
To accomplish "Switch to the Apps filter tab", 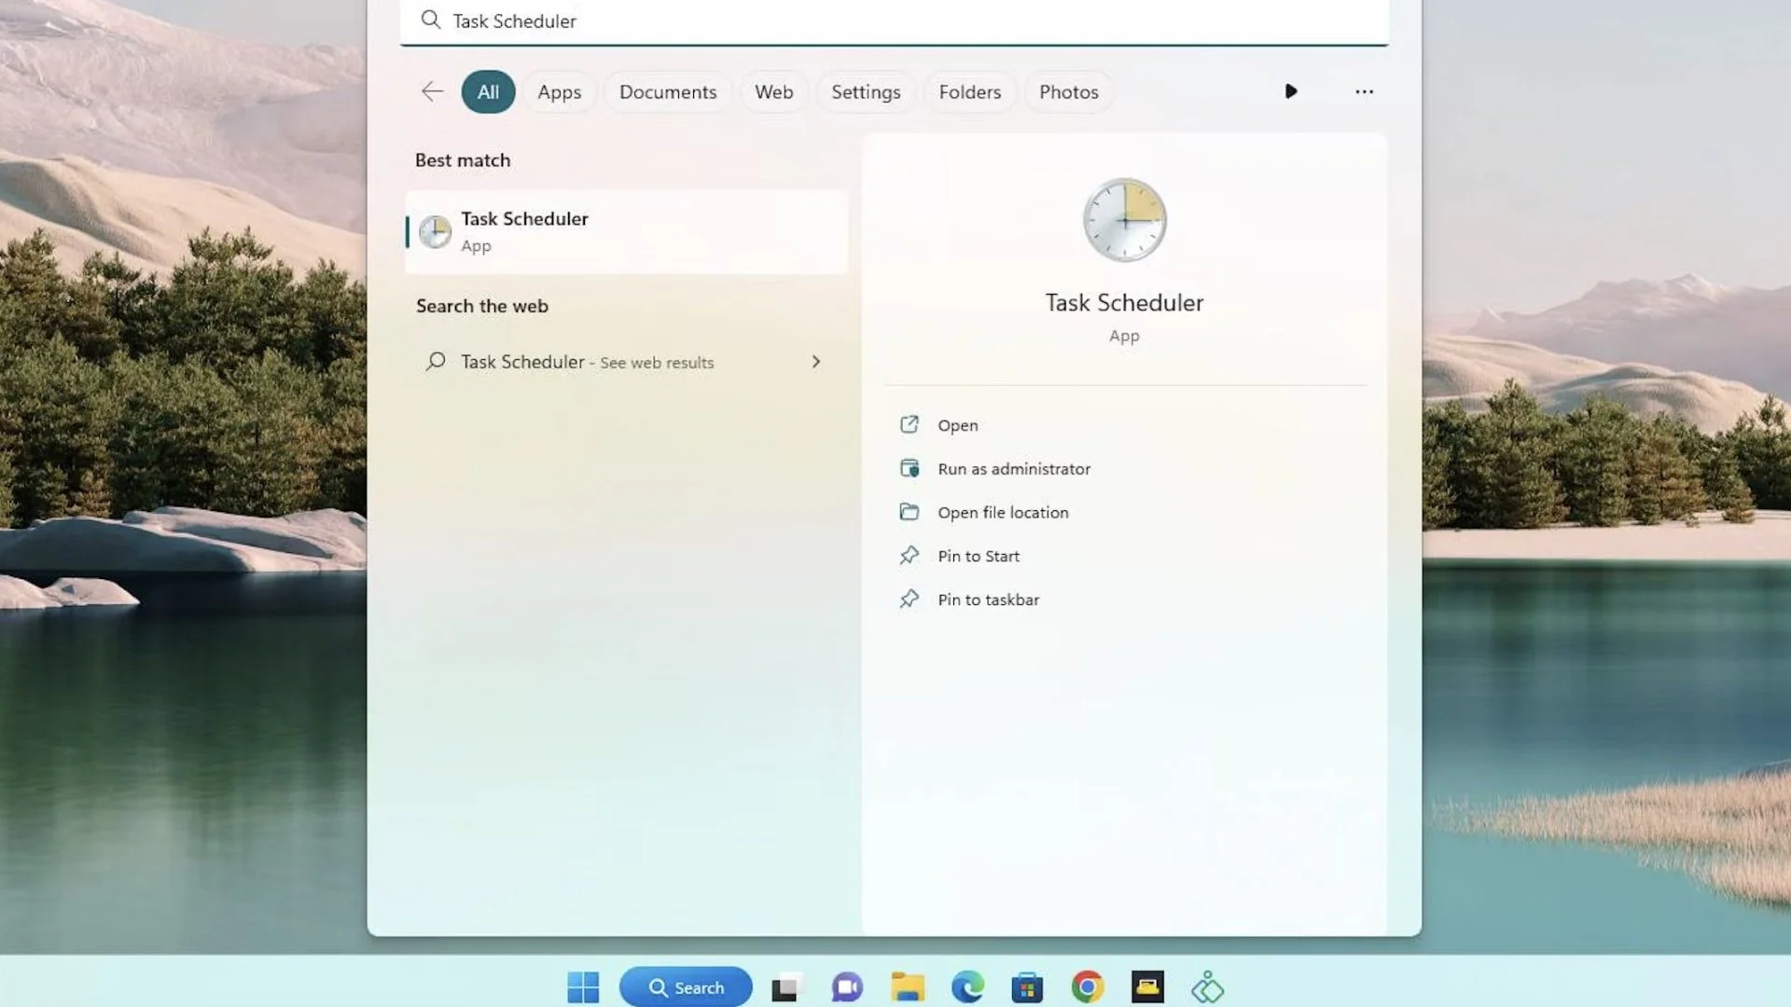I will click(559, 91).
